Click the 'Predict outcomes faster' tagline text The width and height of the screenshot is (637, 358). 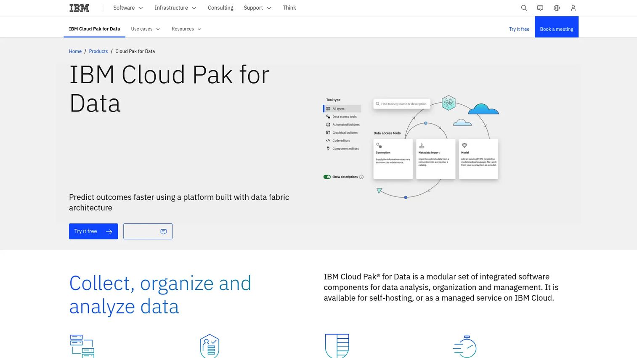coord(179,202)
